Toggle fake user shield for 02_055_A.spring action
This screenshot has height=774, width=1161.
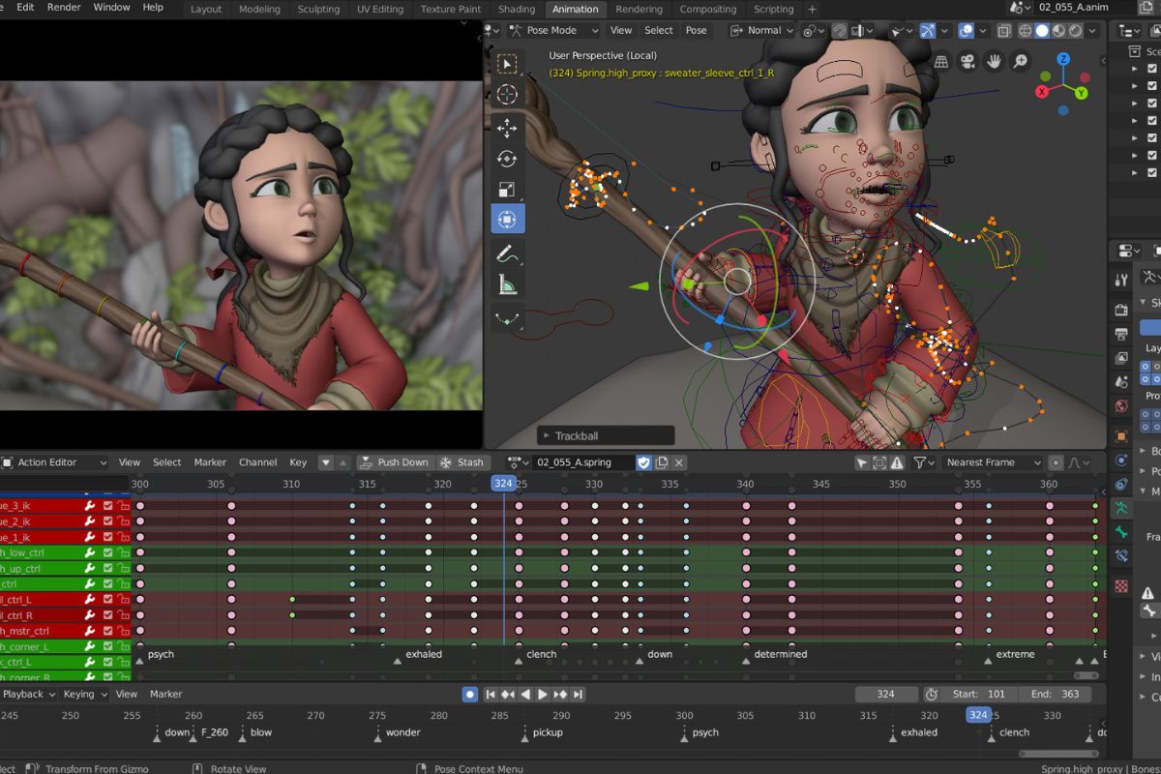click(643, 462)
